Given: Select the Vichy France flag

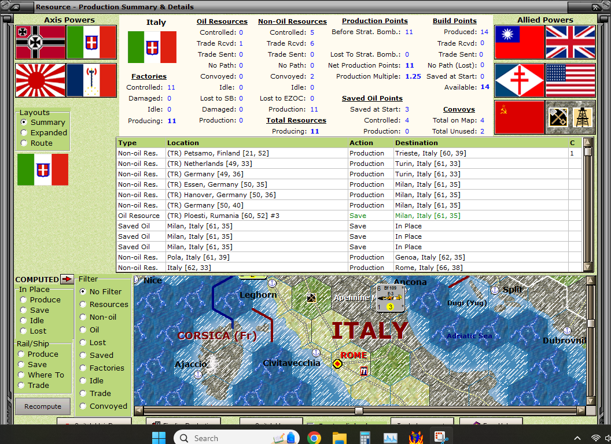Looking at the screenshot, I should pos(91,80).
